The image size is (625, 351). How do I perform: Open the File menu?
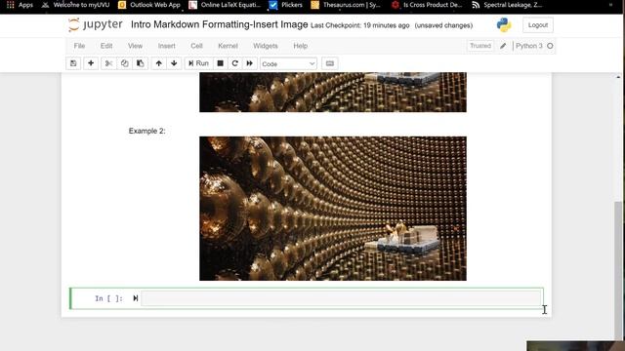tap(79, 46)
